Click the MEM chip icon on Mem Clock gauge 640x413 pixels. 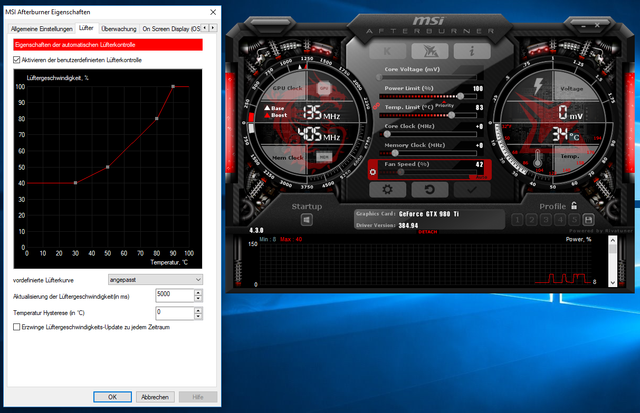[323, 156]
